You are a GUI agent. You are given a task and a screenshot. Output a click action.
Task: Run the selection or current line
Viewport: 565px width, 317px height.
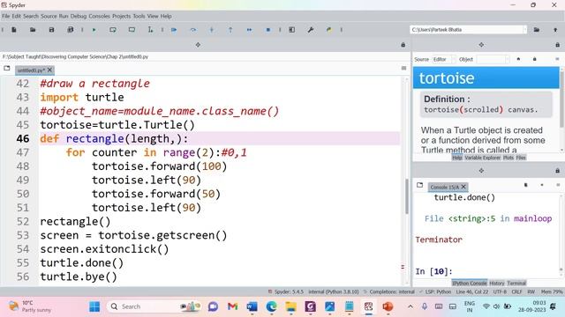(150, 30)
